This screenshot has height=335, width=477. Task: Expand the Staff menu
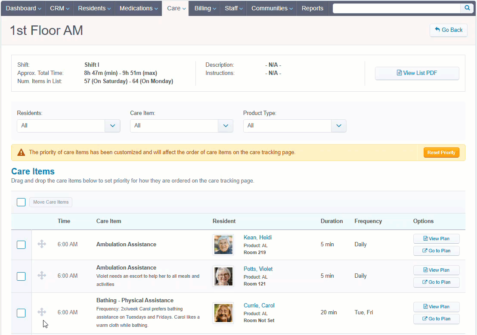point(233,8)
